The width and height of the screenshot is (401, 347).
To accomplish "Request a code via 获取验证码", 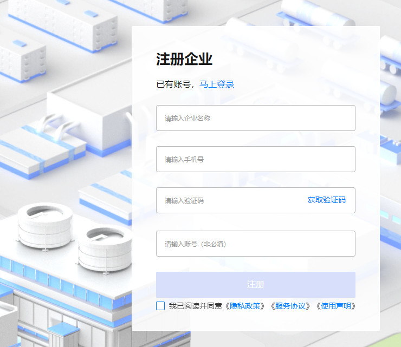I will [x=326, y=200].
